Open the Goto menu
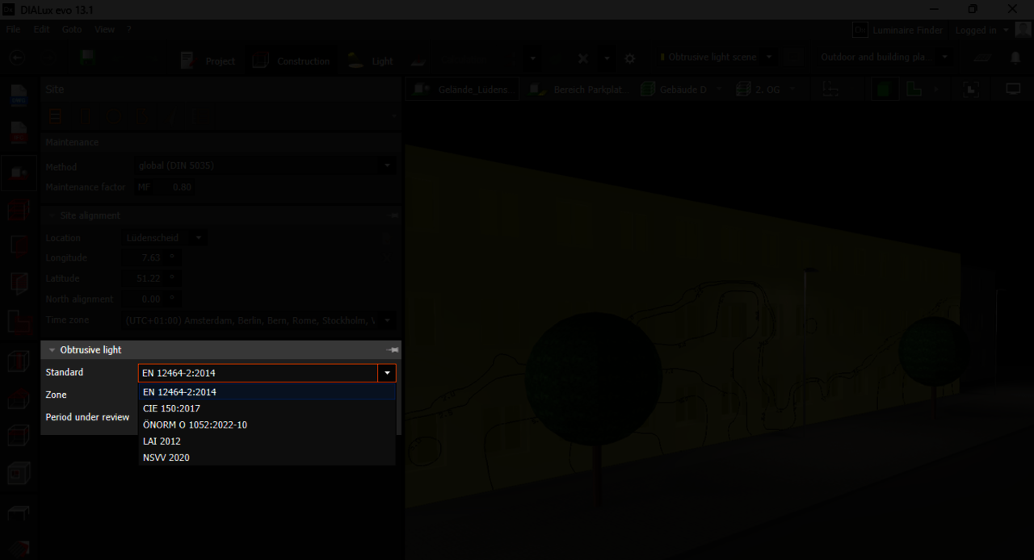Viewport: 1034px width, 560px height. click(72, 29)
